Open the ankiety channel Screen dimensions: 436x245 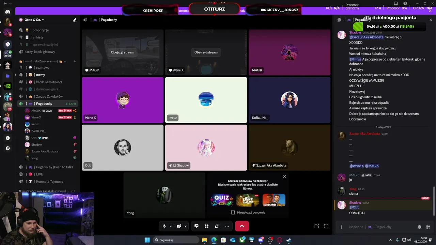pyautogui.click(x=48, y=37)
